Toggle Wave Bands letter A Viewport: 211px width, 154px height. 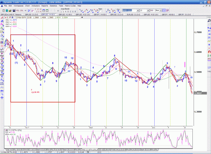coord(58,11)
